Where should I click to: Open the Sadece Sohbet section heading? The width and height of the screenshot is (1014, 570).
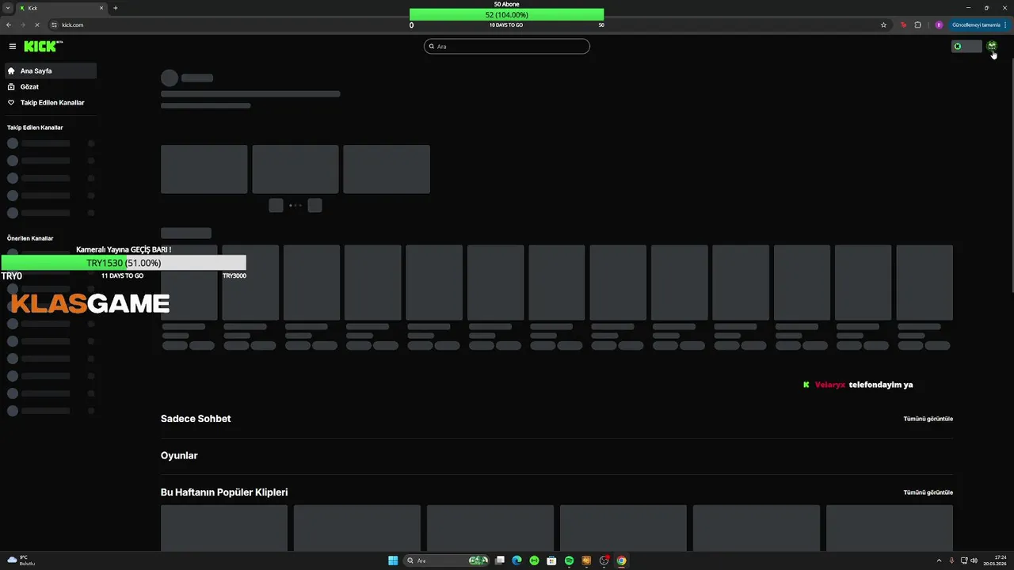pos(196,419)
